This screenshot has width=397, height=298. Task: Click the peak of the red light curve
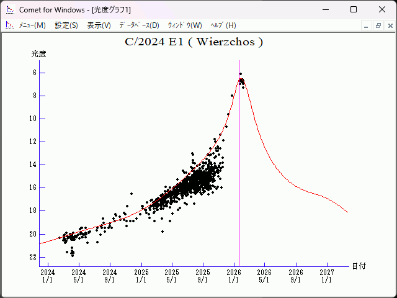pyautogui.click(x=241, y=76)
